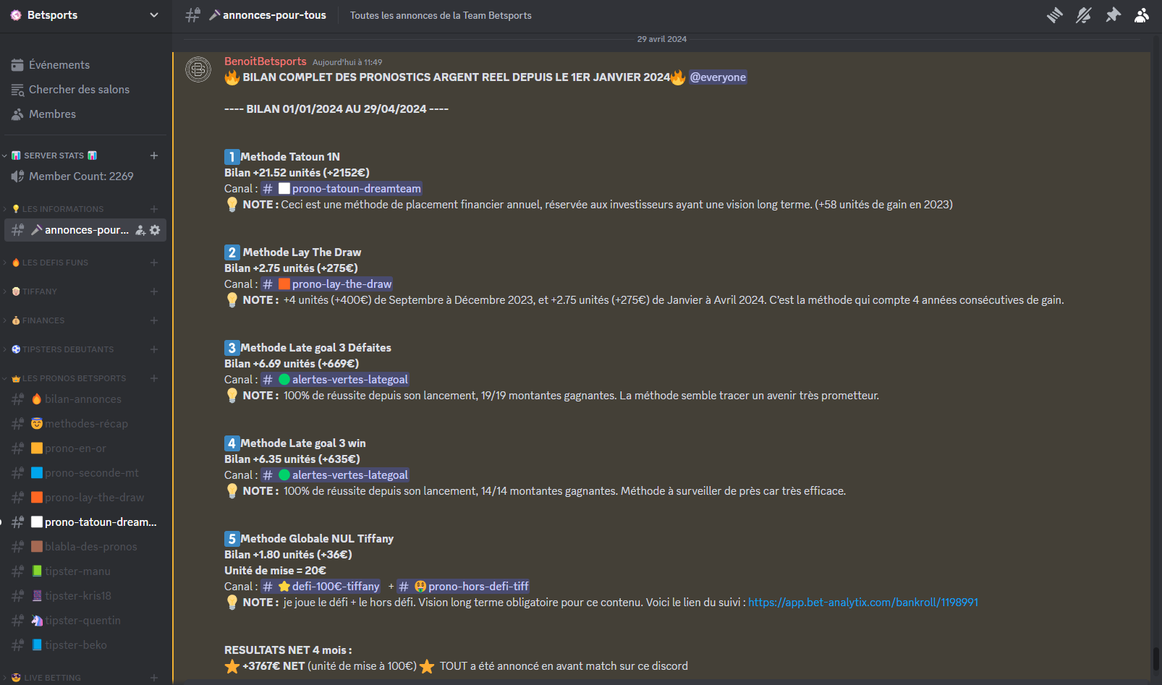Follow prono-hors-defi-tiff channel link
Viewport: 1162px width, 685px height.
tap(464, 587)
